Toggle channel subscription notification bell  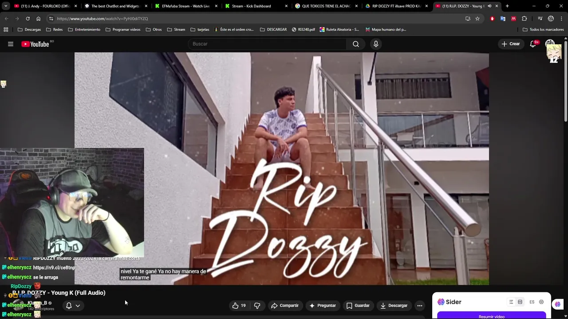(69, 305)
